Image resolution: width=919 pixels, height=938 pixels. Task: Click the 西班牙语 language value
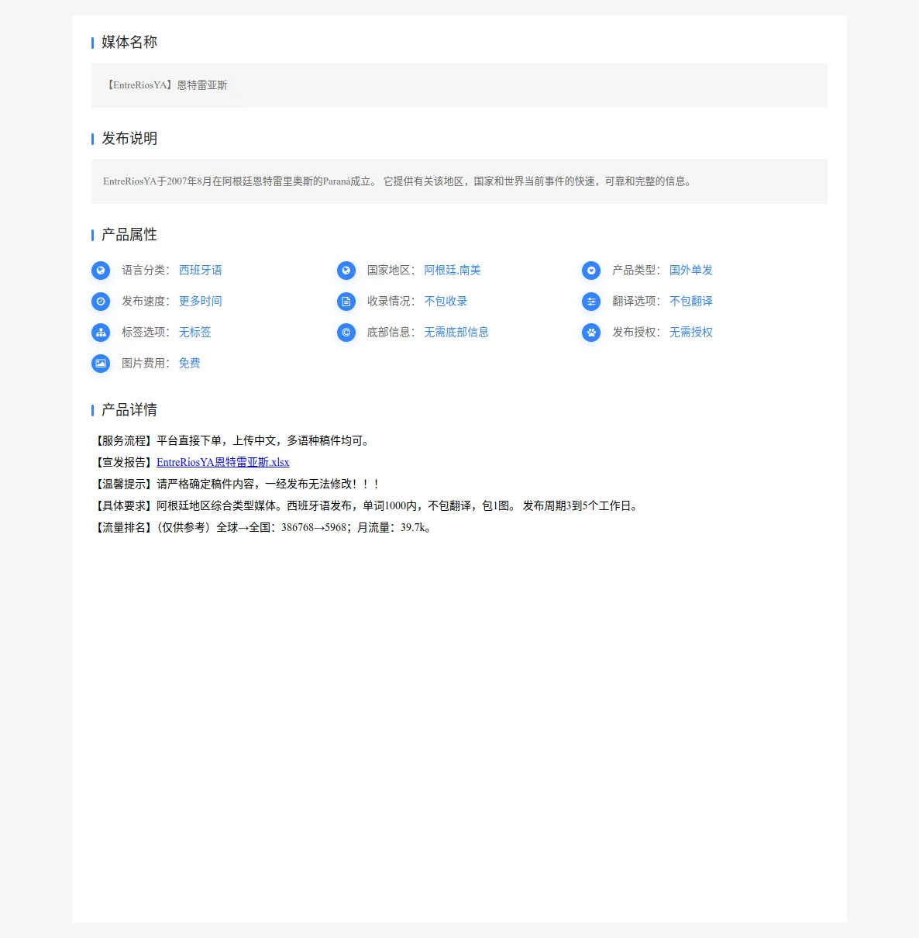coord(201,271)
